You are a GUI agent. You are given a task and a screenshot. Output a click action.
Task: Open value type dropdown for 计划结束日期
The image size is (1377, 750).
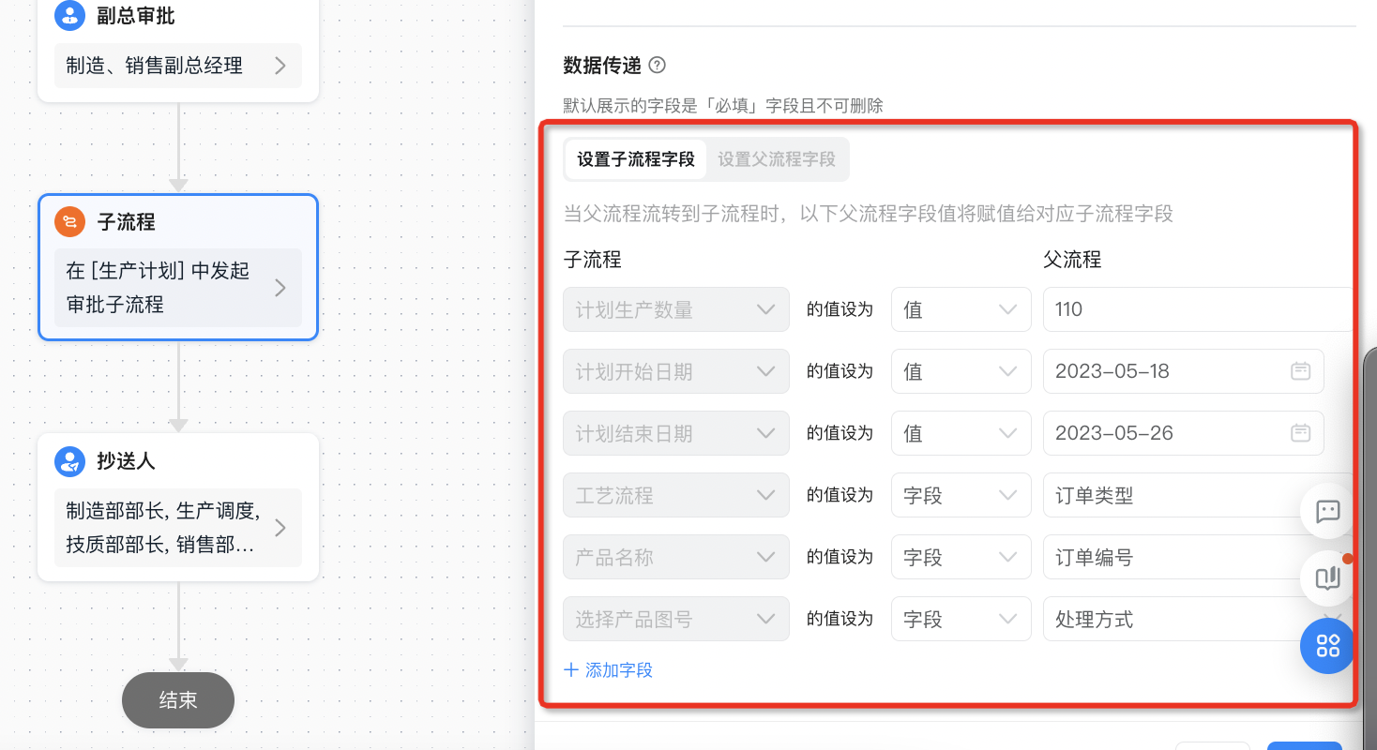961,433
